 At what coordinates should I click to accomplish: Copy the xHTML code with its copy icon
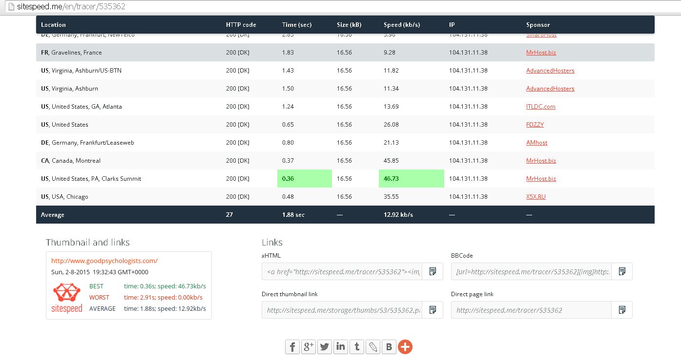pyautogui.click(x=433, y=271)
